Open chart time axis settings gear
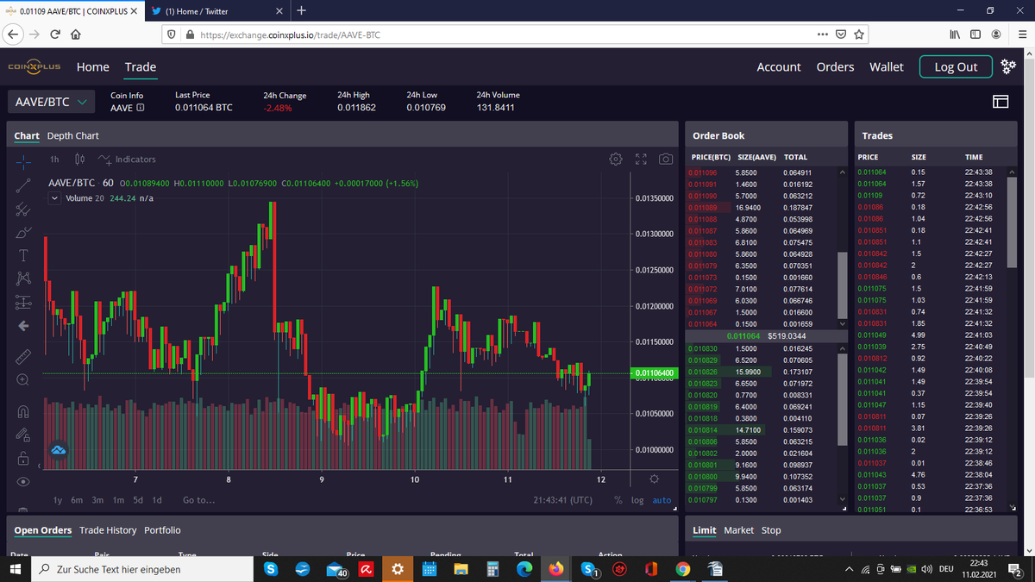1035x582 pixels. point(654,479)
